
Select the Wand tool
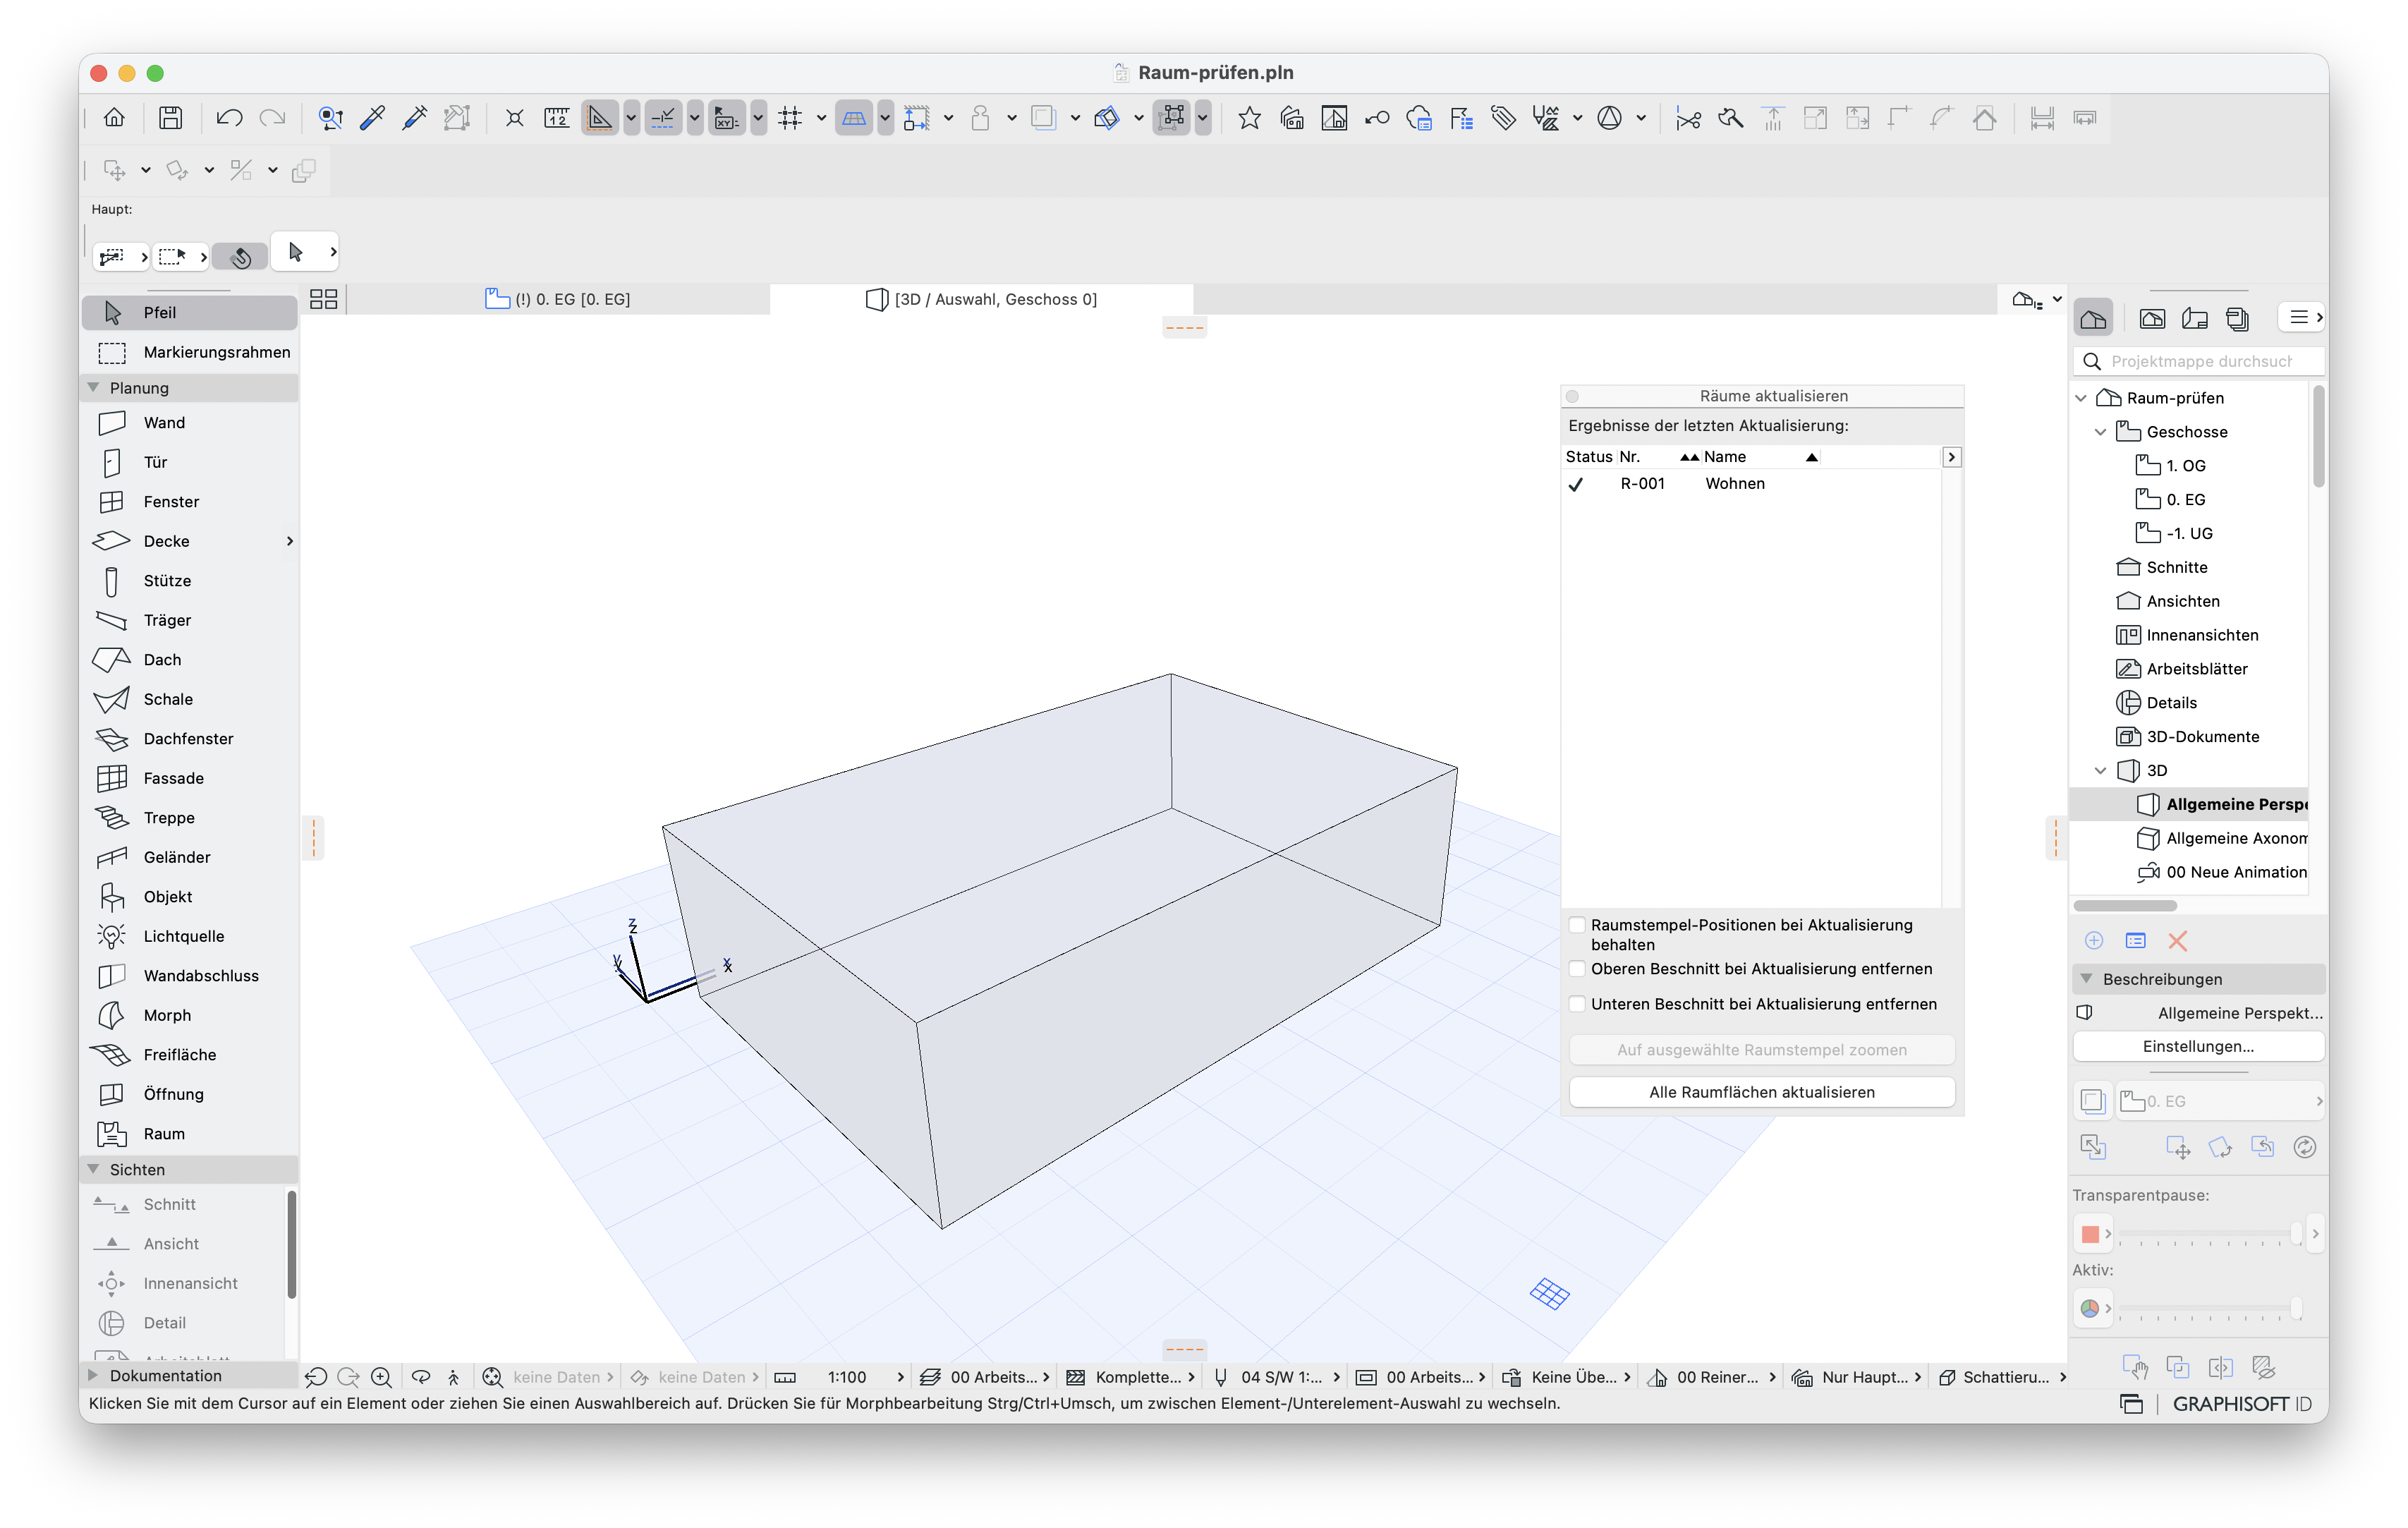coord(189,423)
